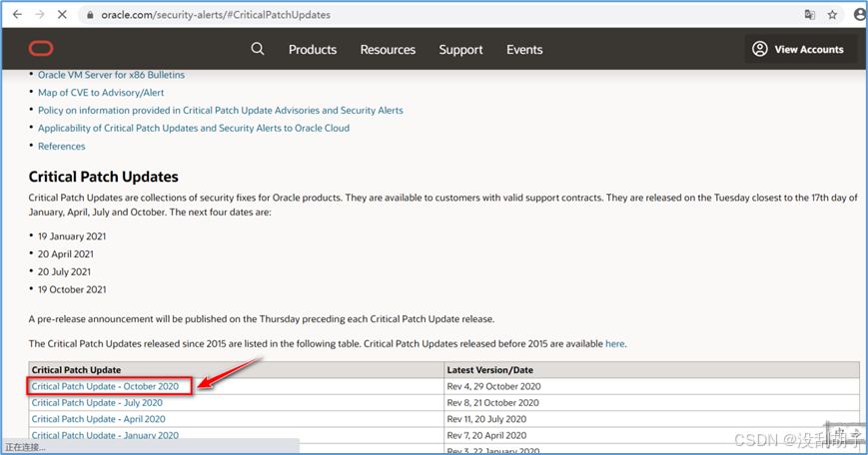868x455 pixels.
Task: Open Critical Patch Update - October 2020
Action: (x=105, y=386)
